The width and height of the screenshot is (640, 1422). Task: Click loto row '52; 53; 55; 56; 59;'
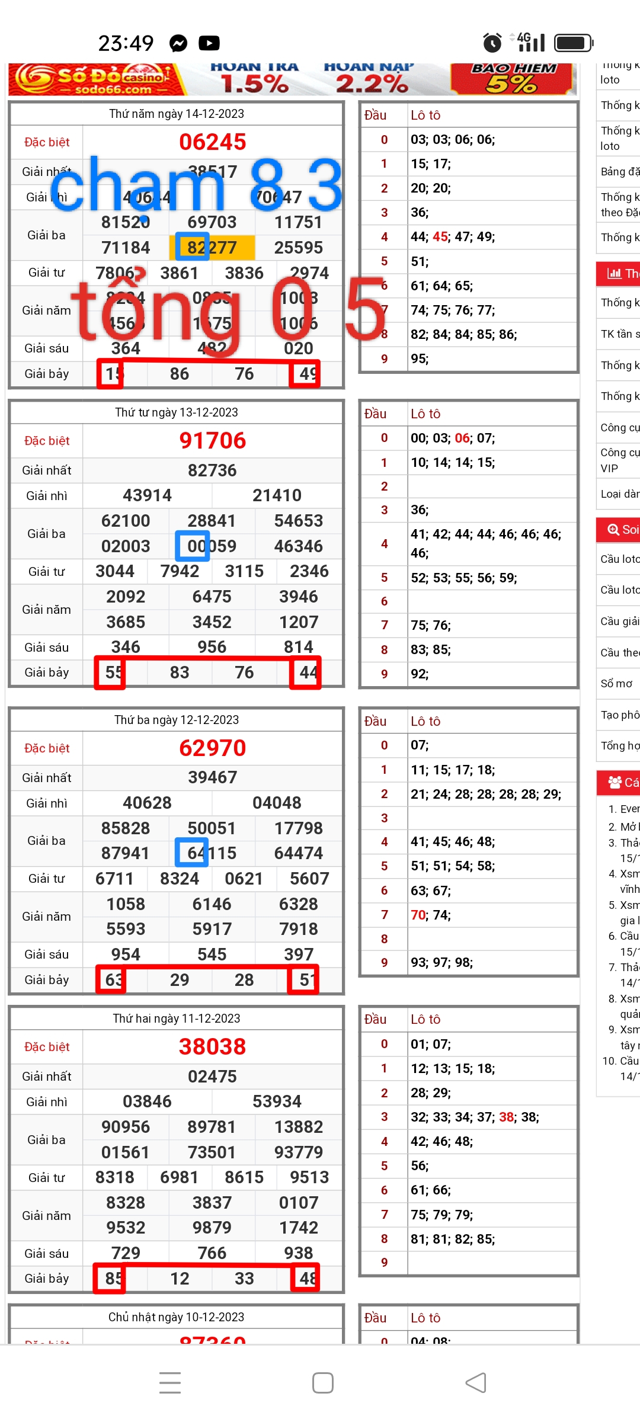pyautogui.click(x=464, y=578)
